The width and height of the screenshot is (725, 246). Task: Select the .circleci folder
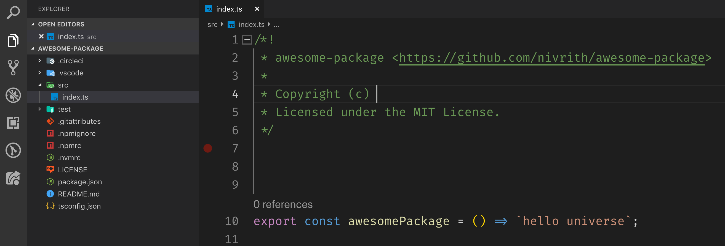pos(113,61)
